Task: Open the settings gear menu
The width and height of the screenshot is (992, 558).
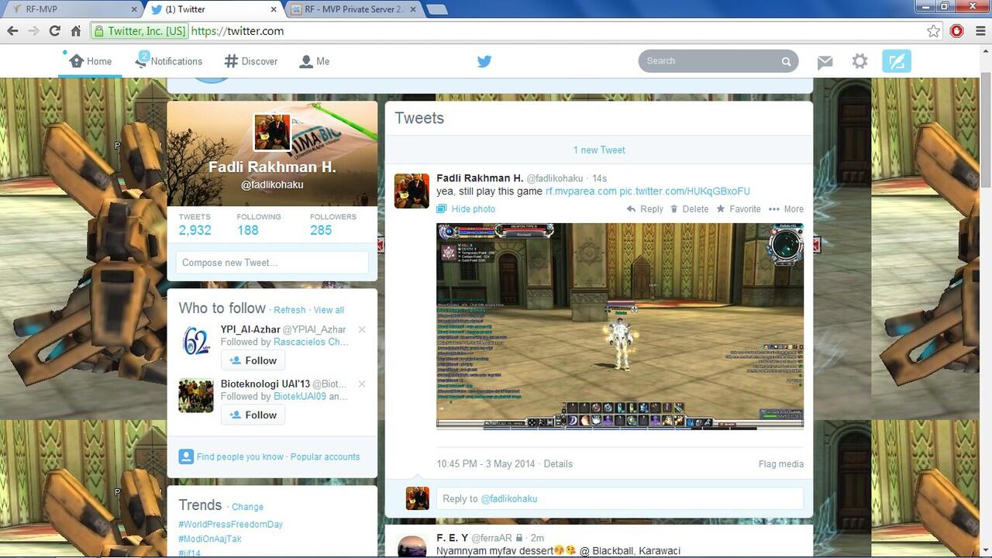Action: click(x=859, y=61)
